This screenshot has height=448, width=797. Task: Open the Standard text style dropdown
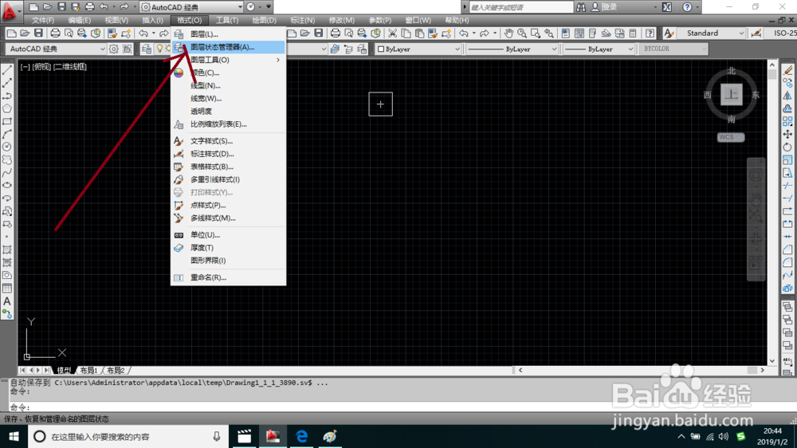(711, 33)
